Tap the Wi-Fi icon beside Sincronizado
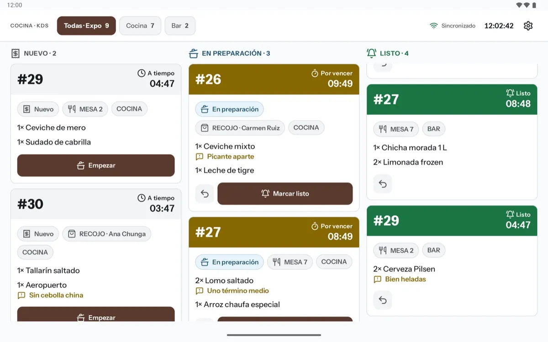Viewport: 548px width, 342px height. pyautogui.click(x=433, y=26)
